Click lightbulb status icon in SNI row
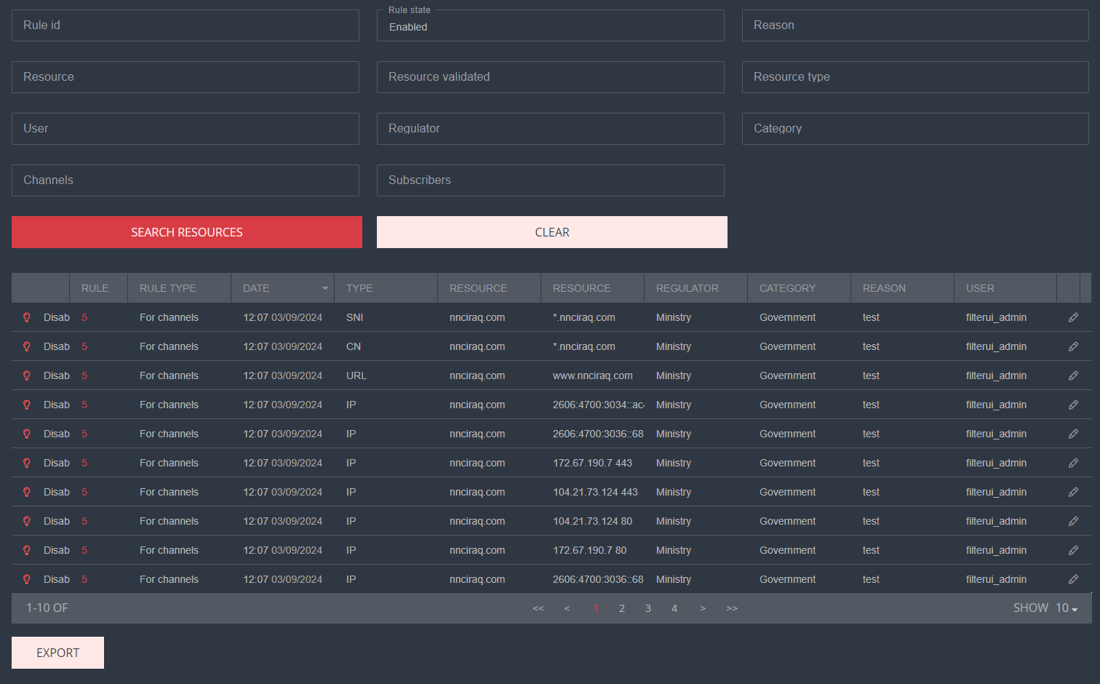This screenshot has height=684, width=1100. coord(27,317)
